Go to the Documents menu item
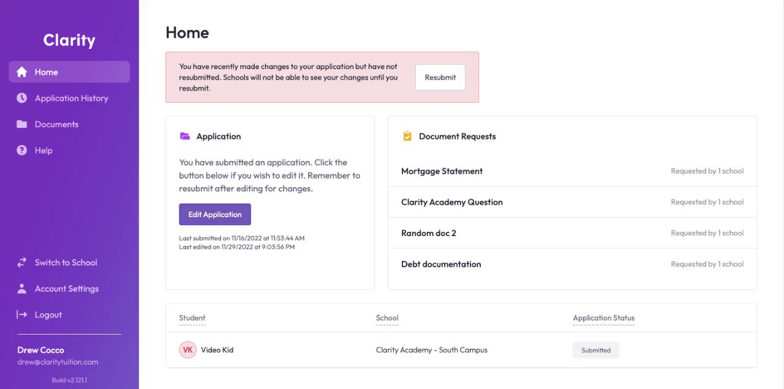The image size is (784, 389). pos(56,124)
